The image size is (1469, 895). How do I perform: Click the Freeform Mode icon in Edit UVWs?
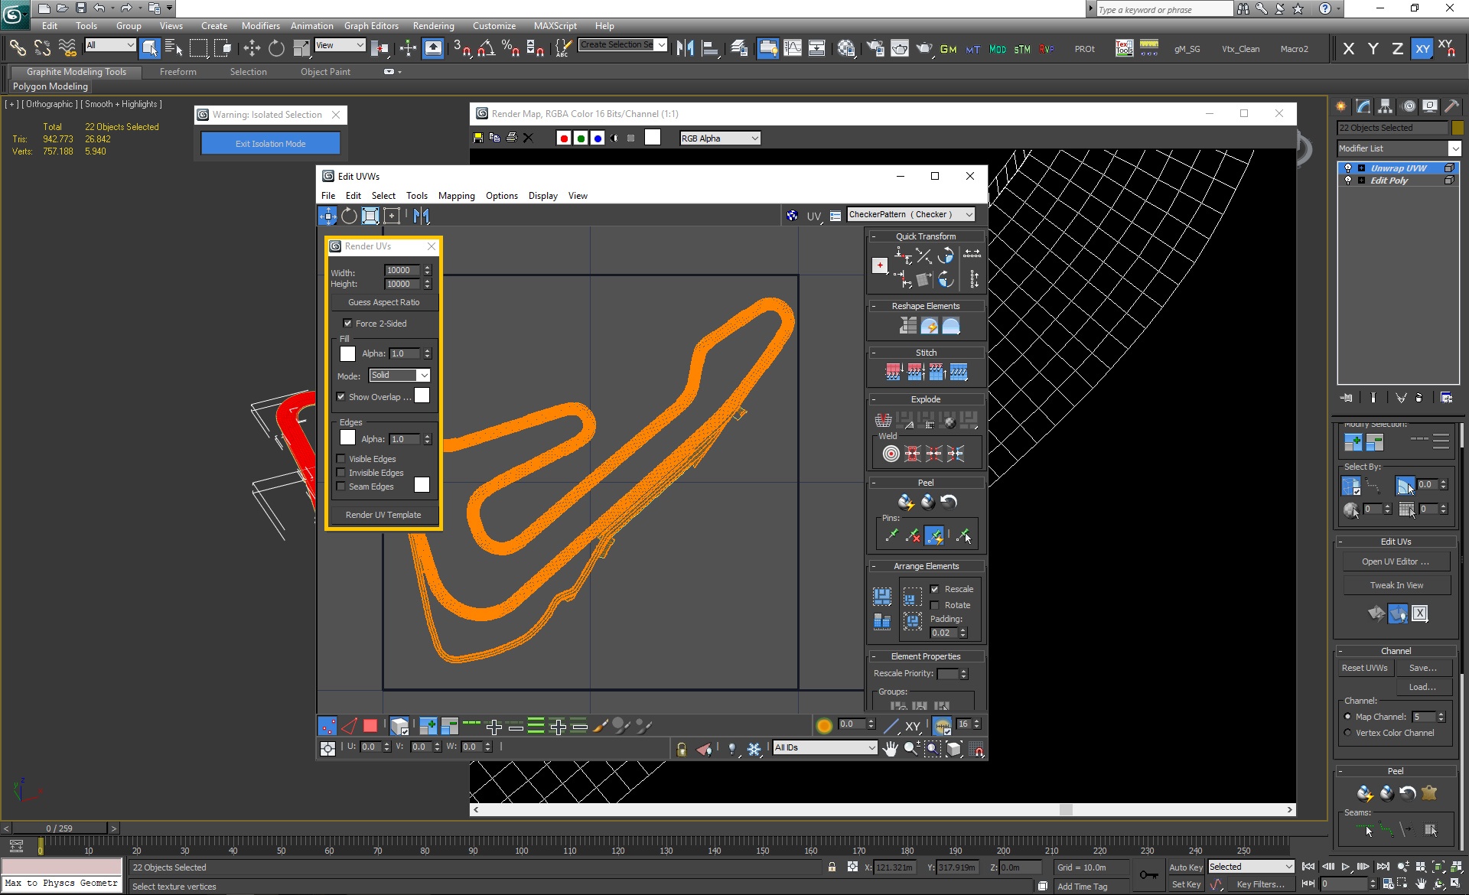tap(392, 216)
